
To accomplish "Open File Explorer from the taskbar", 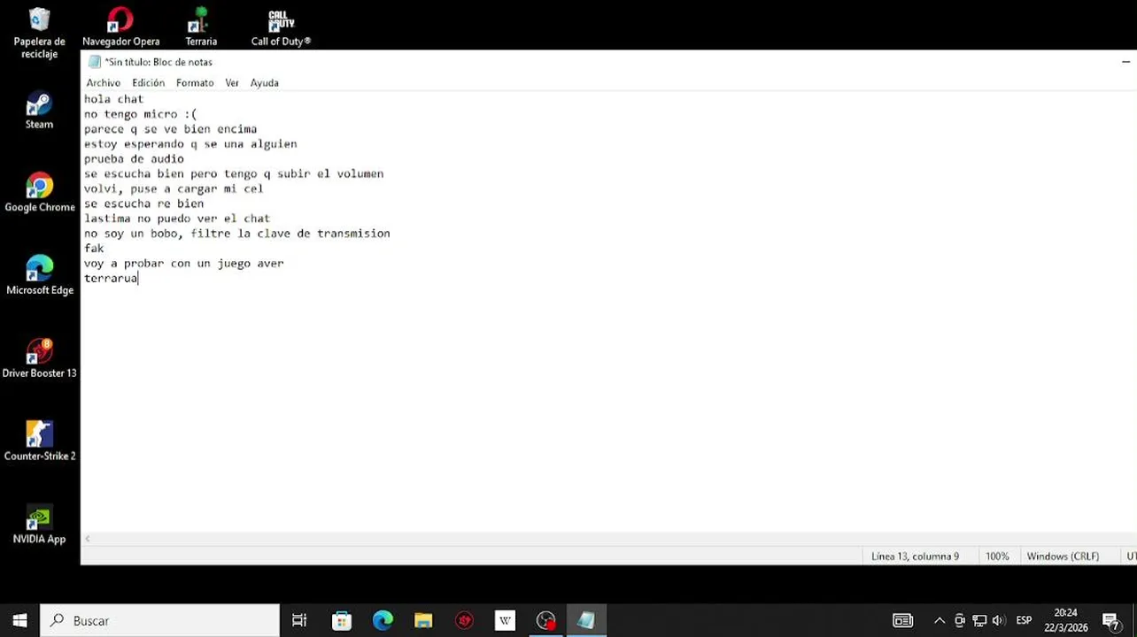I will [423, 620].
